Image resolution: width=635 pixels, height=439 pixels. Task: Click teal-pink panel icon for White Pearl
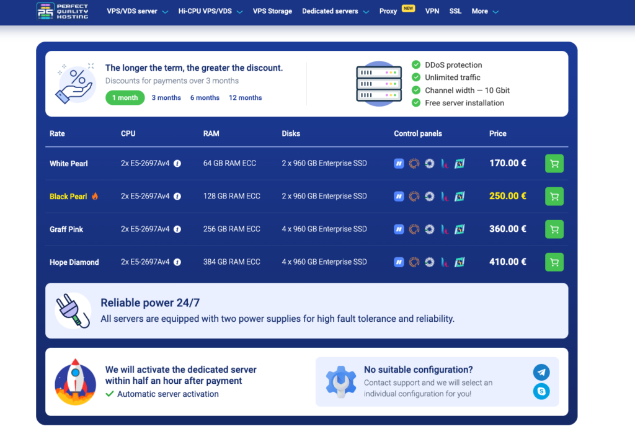[x=445, y=164]
